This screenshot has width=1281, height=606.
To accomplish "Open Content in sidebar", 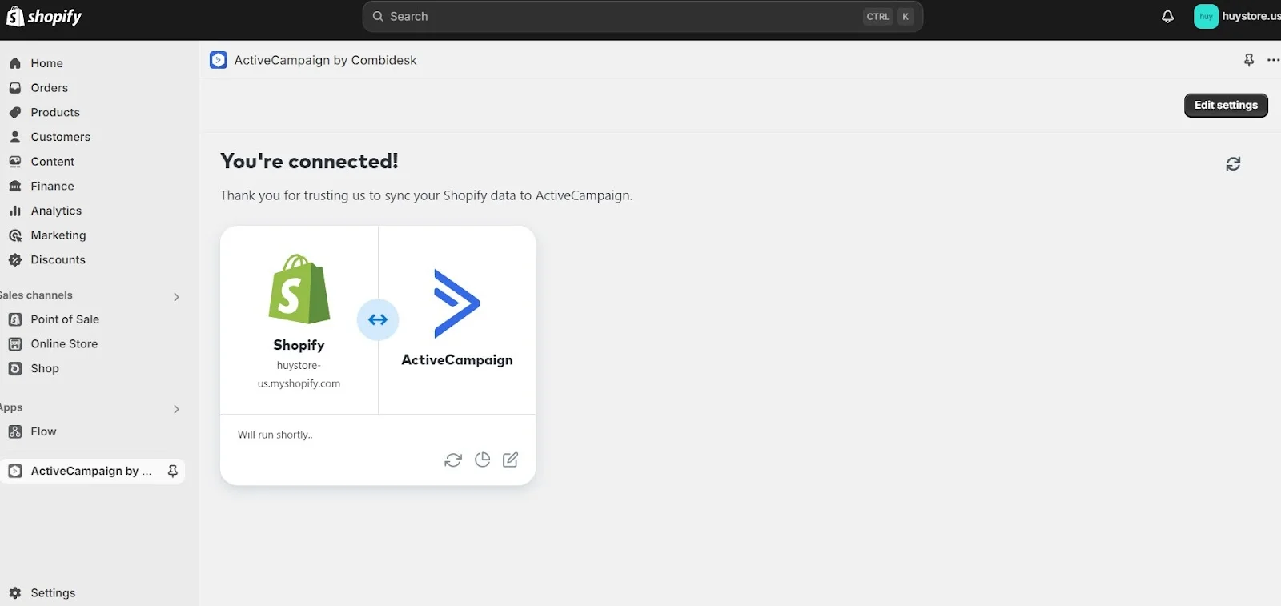I will (52, 162).
